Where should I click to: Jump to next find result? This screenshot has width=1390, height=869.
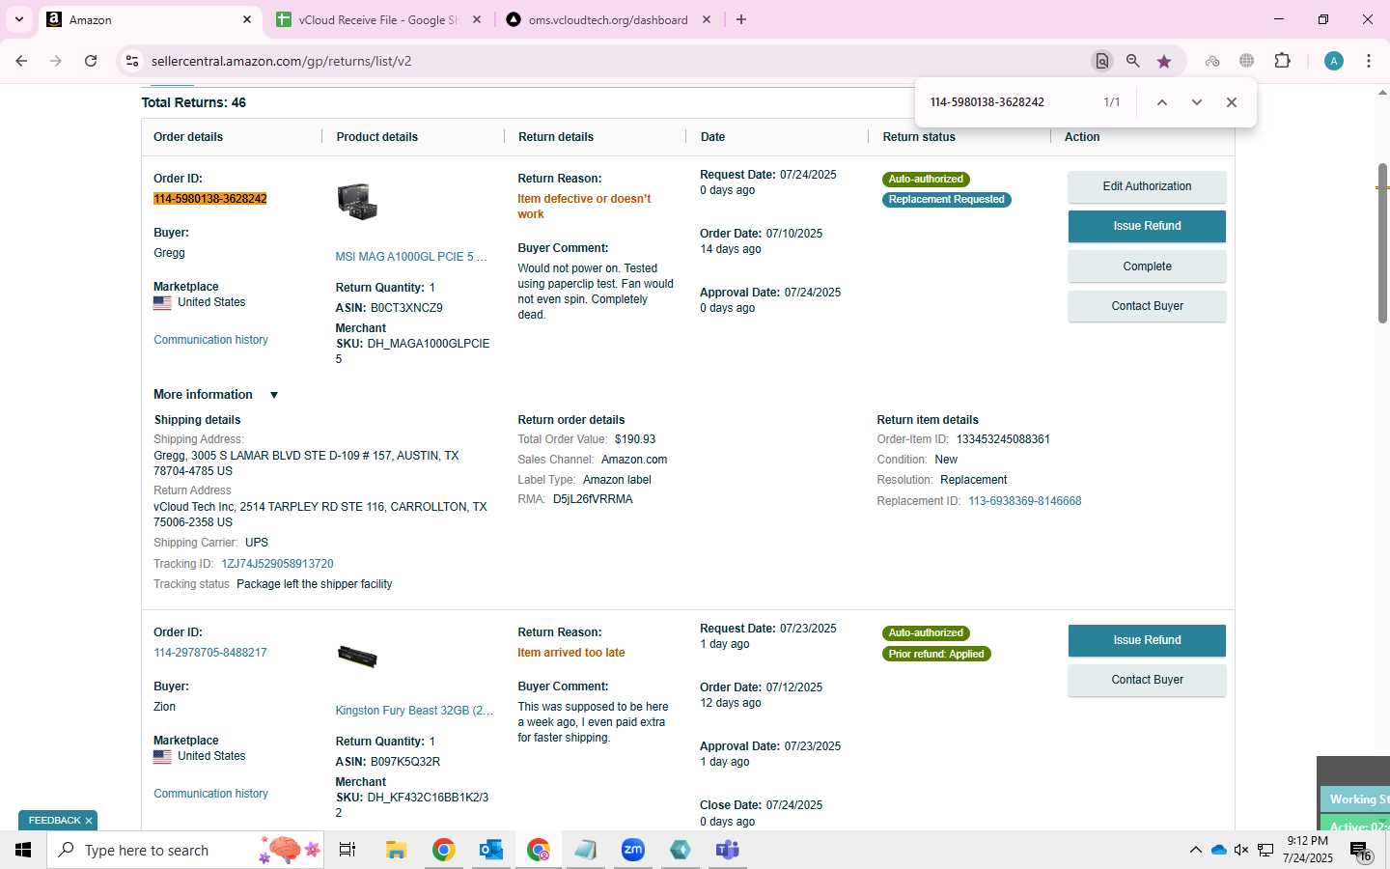(1197, 102)
